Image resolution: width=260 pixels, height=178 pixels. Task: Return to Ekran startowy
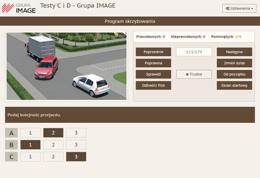(x=234, y=85)
